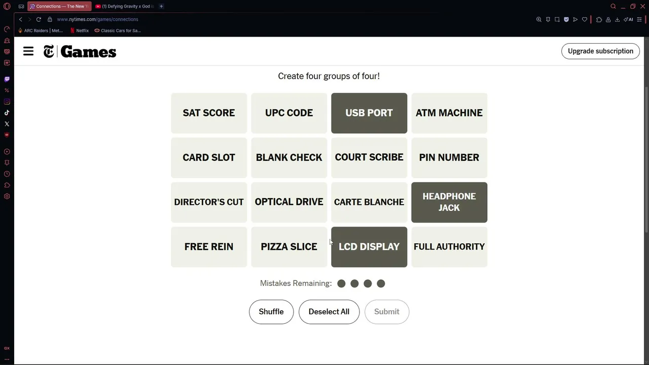Switch to the Defying Gravity YouTube tab
Image resolution: width=649 pixels, height=365 pixels.
point(125,6)
